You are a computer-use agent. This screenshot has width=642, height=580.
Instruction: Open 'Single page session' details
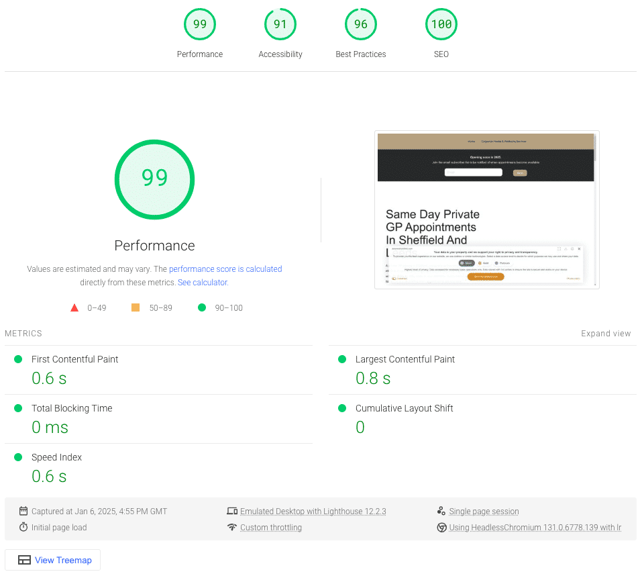484,511
